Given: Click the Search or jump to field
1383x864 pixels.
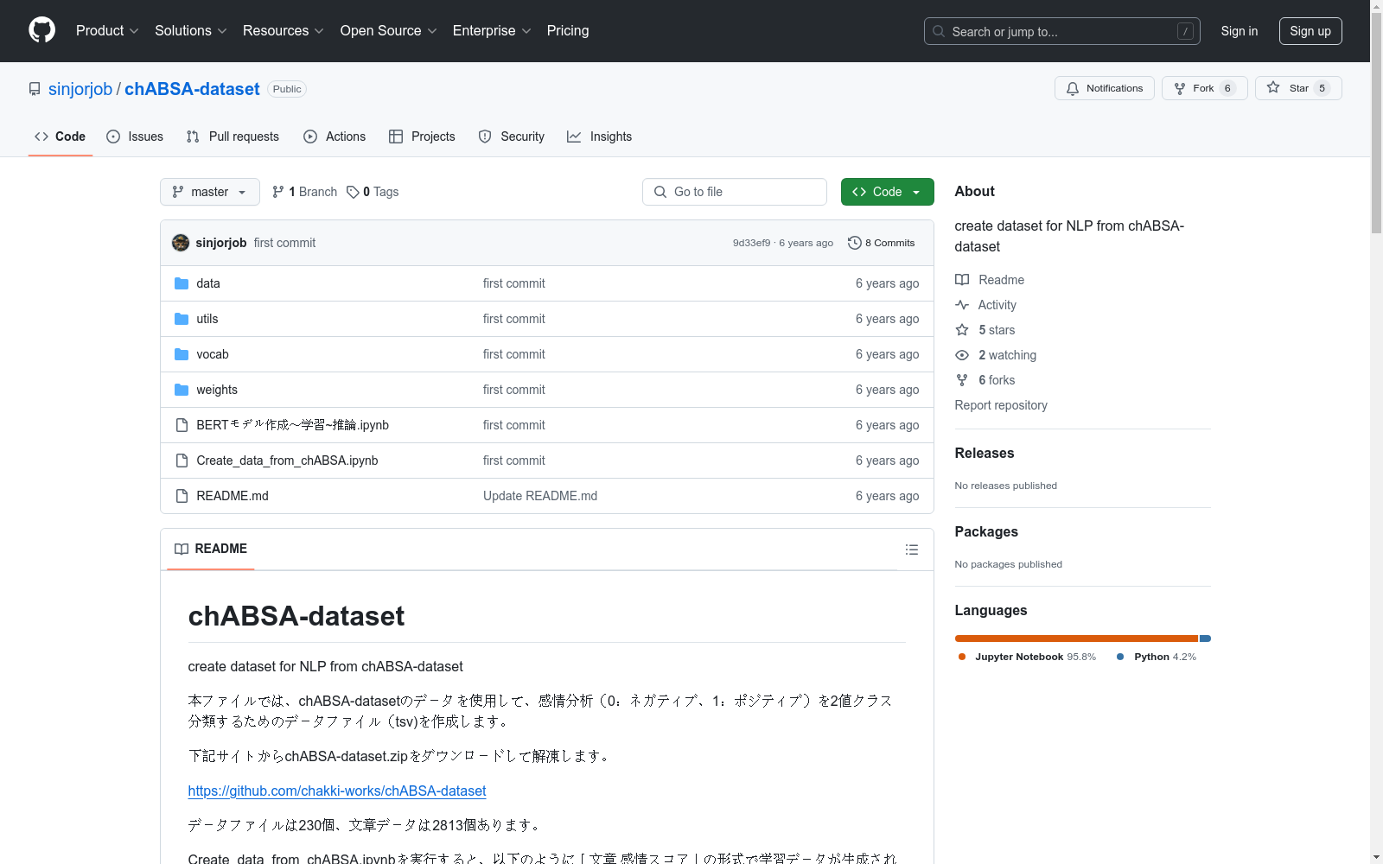Looking at the screenshot, I should point(1062,31).
